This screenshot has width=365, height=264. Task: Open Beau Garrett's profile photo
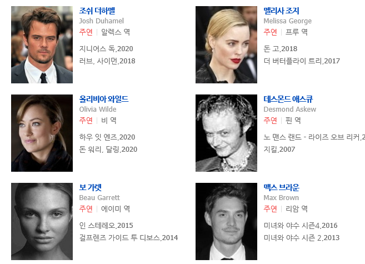click(42, 221)
